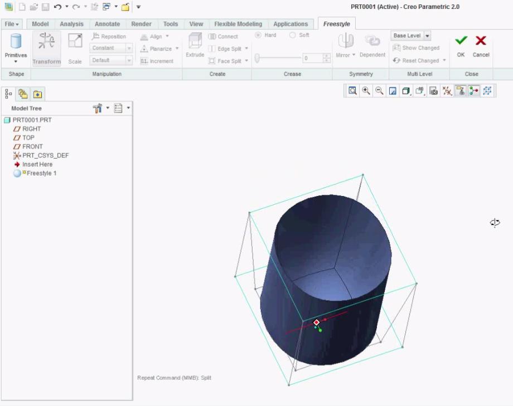The width and height of the screenshot is (513, 406).
Task: Click the Reset Changed button
Action: 416,61
